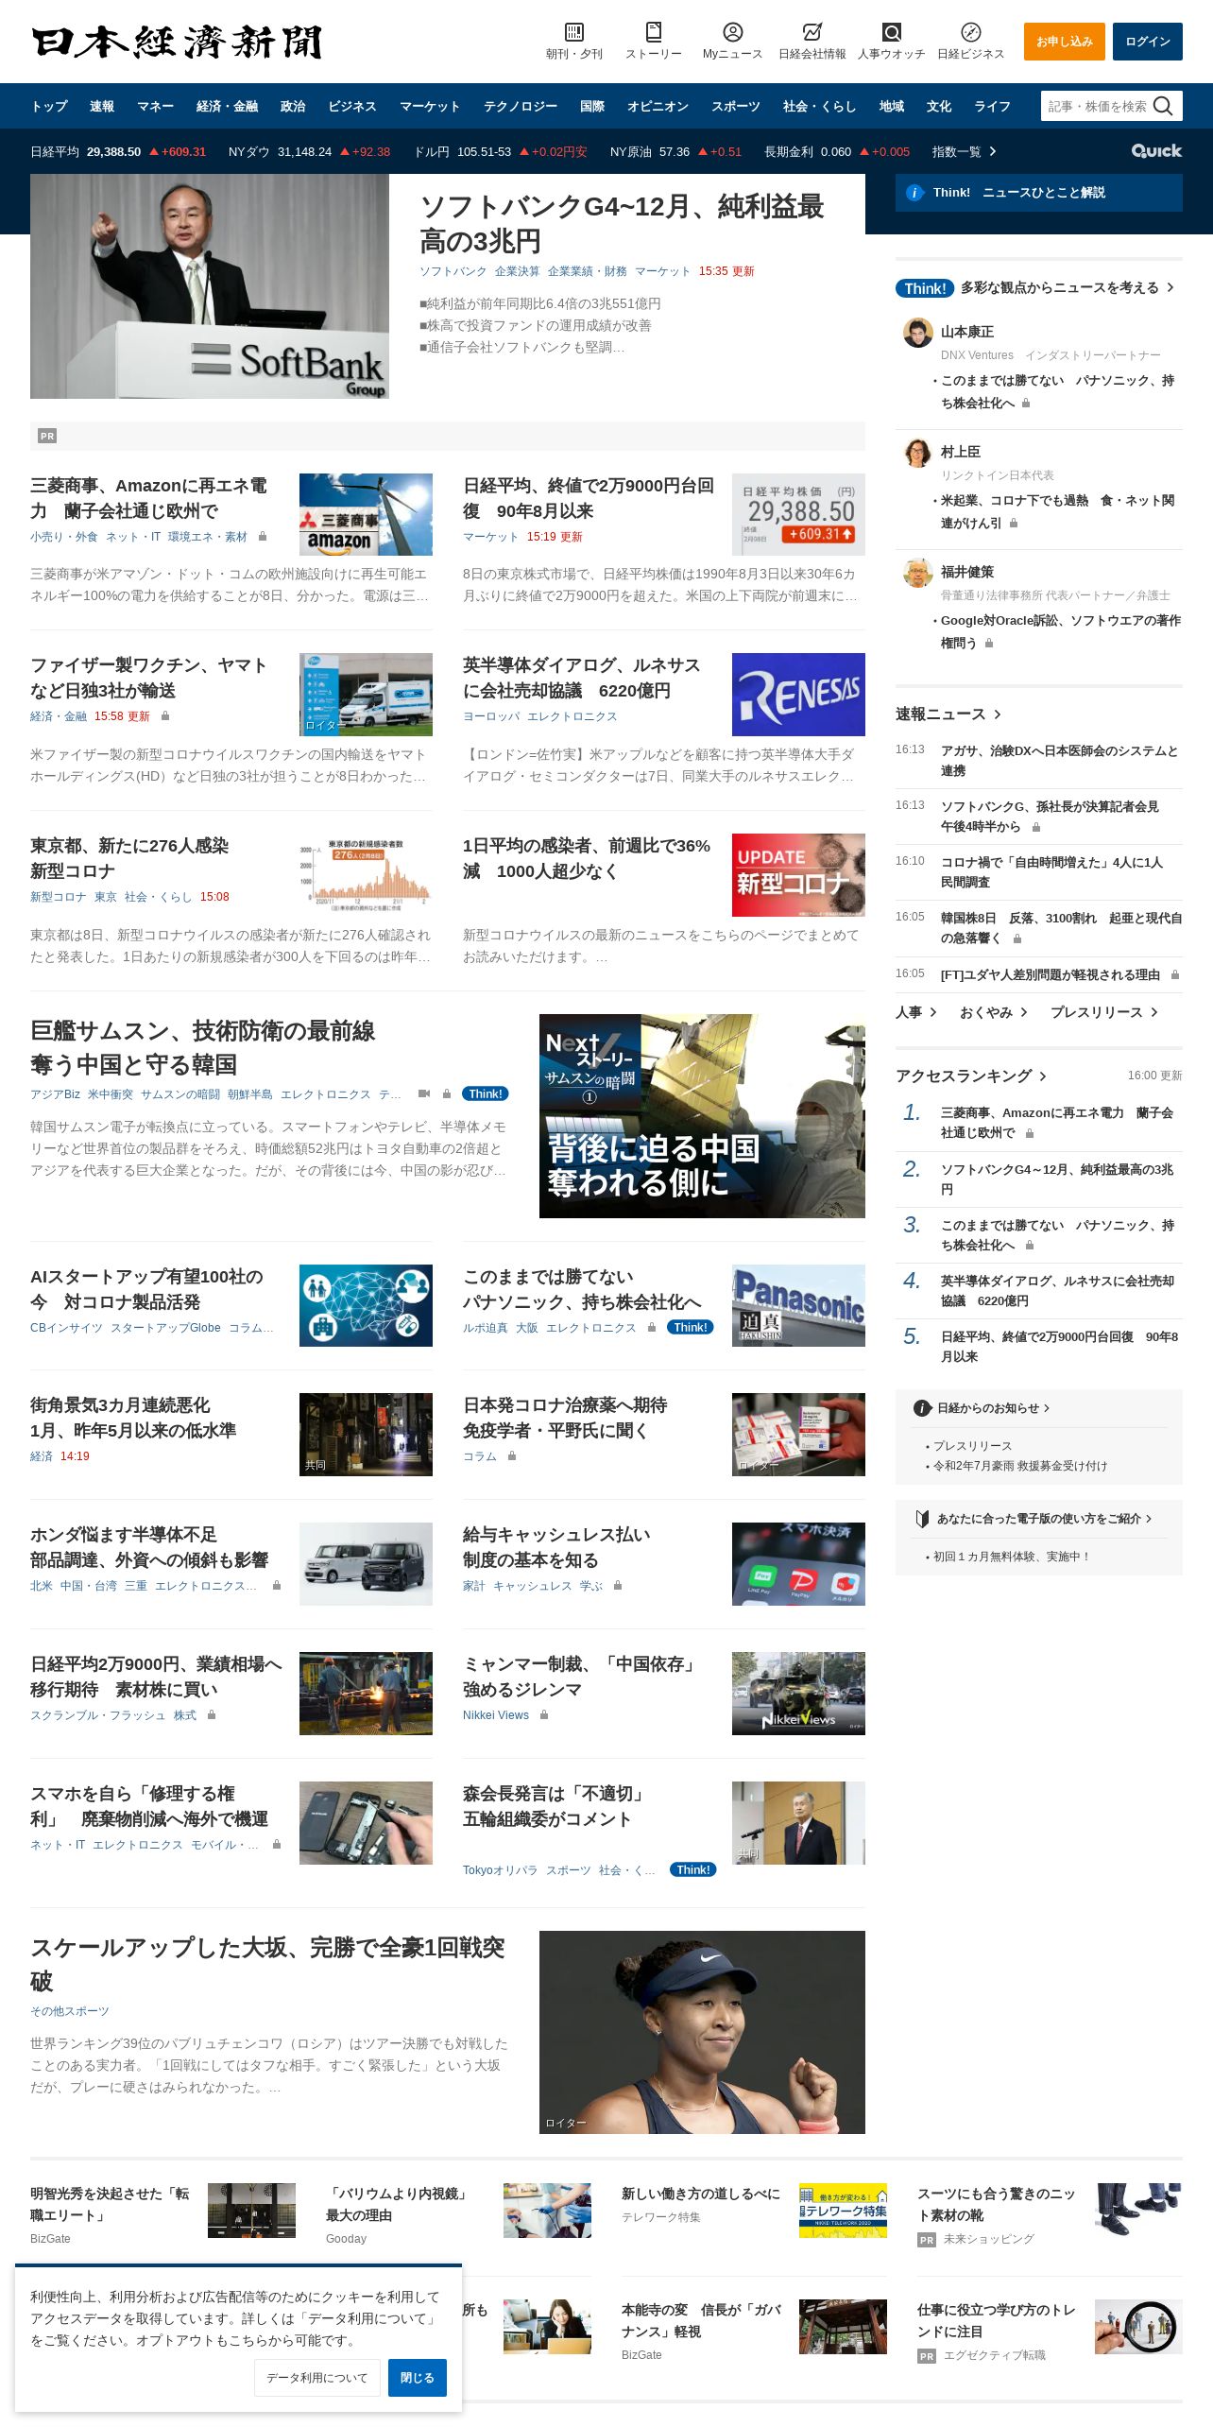Click Think! badge on Samsung article
The image size is (1213, 2427).
(486, 1093)
